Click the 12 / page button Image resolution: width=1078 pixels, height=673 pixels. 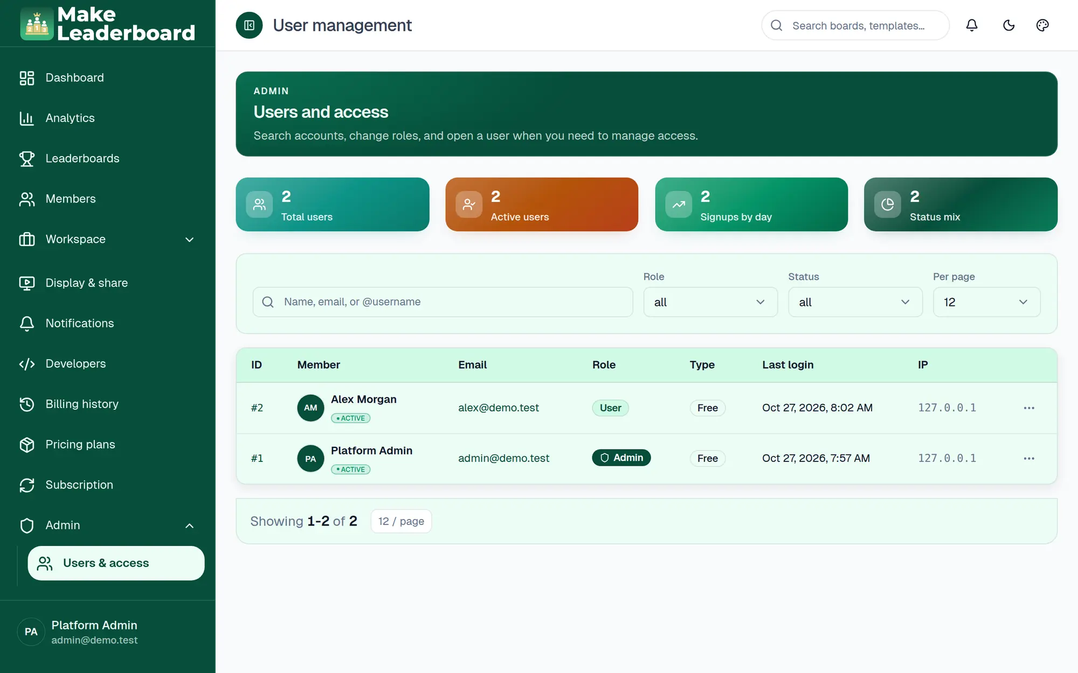pos(401,521)
